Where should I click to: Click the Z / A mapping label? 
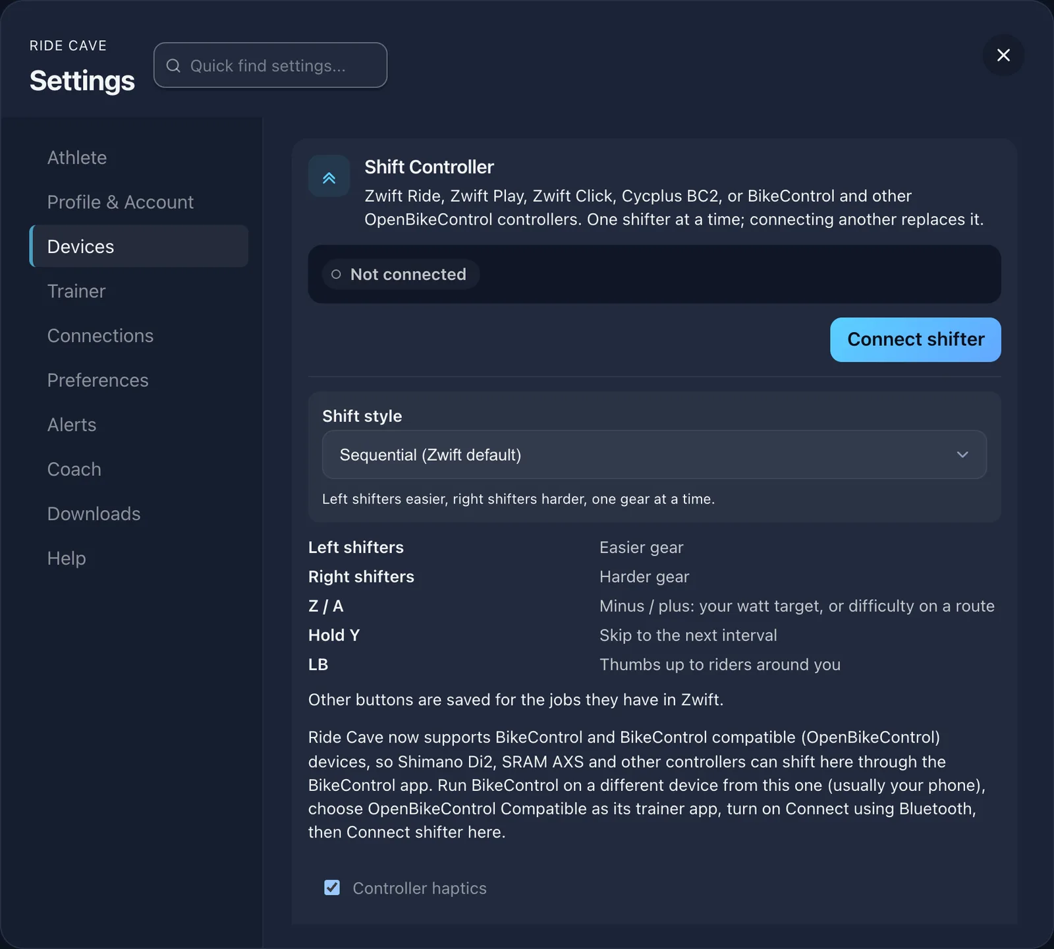coord(325,606)
